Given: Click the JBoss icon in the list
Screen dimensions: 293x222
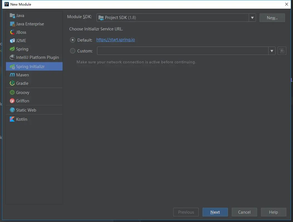Looking at the screenshot, I should (x=12, y=32).
